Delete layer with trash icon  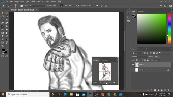pos(168,90)
